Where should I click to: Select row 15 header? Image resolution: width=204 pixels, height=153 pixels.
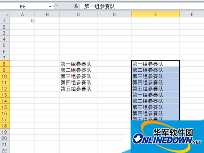tap(5, 107)
